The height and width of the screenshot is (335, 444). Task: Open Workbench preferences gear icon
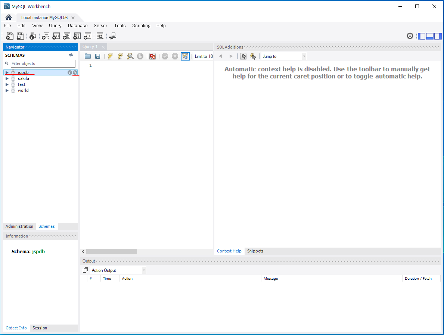click(410, 36)
